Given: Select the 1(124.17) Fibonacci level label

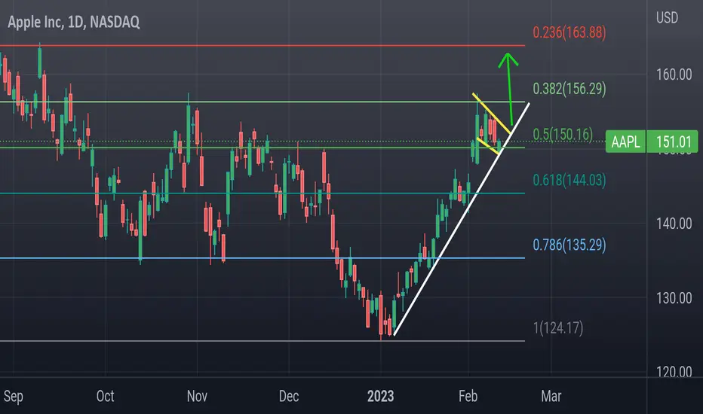Looking at the screenshot, I should pyautogui.click(x=557, y=328).
